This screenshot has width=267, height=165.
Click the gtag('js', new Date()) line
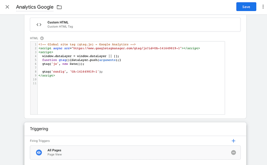click(x=63, y=64)
